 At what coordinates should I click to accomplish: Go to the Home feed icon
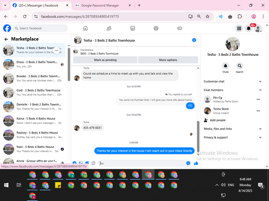86,28
